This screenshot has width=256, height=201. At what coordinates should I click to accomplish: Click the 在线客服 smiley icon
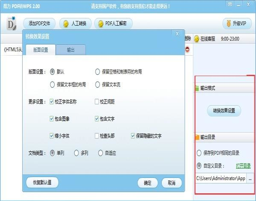tap(197, 39)
